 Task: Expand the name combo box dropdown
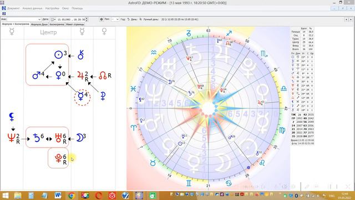[x=39, y=19]
